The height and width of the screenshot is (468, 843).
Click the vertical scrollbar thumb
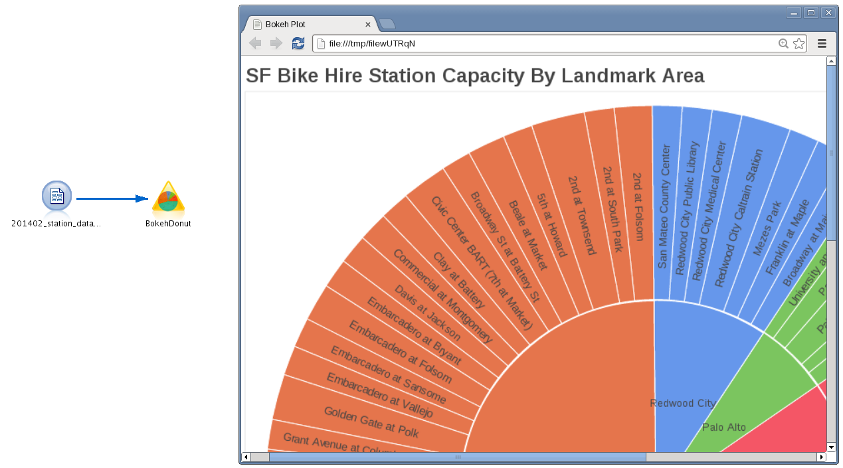coord(831,153)
